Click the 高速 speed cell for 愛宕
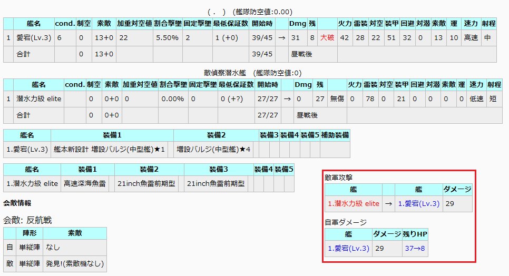This screenshot has height=276, width=509. 469,38
